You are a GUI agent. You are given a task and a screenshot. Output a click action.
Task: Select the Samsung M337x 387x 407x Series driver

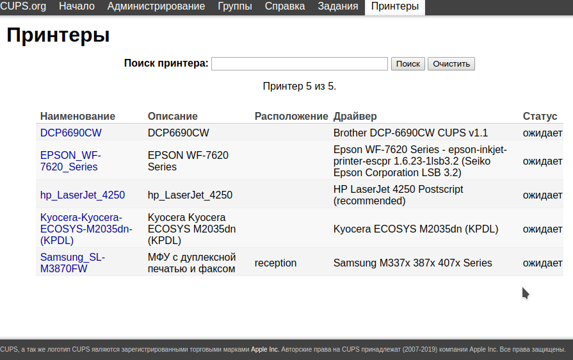[x=412, y=263]
